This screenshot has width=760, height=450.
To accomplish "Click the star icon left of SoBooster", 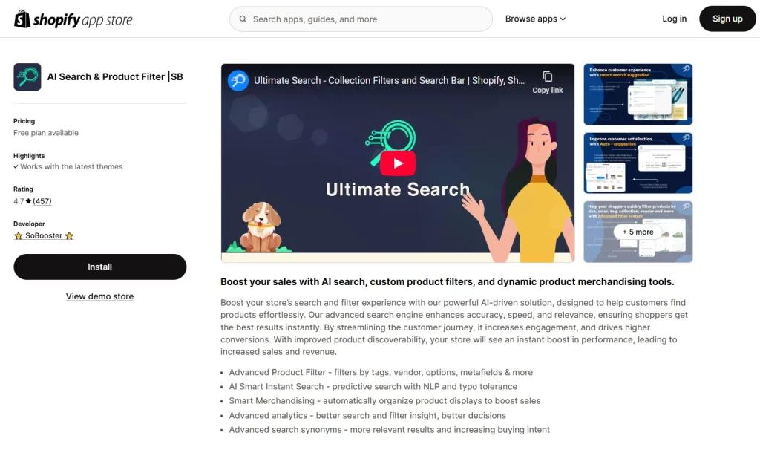I will click(x=19, y=235).
